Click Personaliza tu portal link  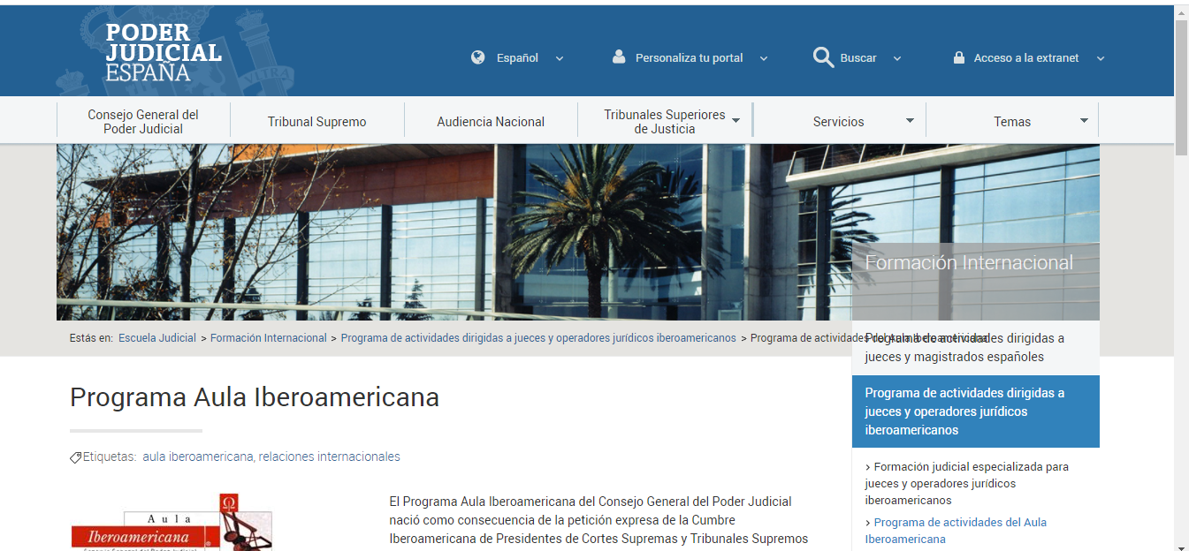(690, 58)
